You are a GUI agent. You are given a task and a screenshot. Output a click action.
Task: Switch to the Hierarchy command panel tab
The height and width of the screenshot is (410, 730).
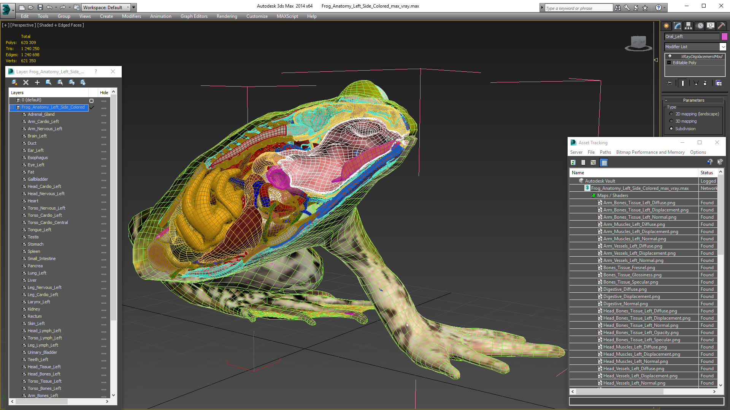coord(688,26)
